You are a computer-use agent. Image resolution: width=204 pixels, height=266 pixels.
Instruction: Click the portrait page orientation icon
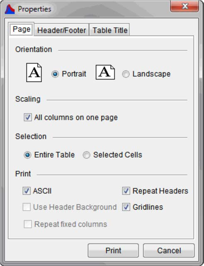coord(34,73)
